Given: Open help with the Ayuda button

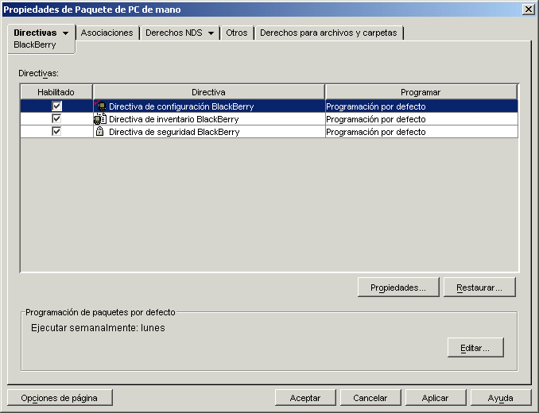Looking at the screenshot, I should [x=501, y=398].
